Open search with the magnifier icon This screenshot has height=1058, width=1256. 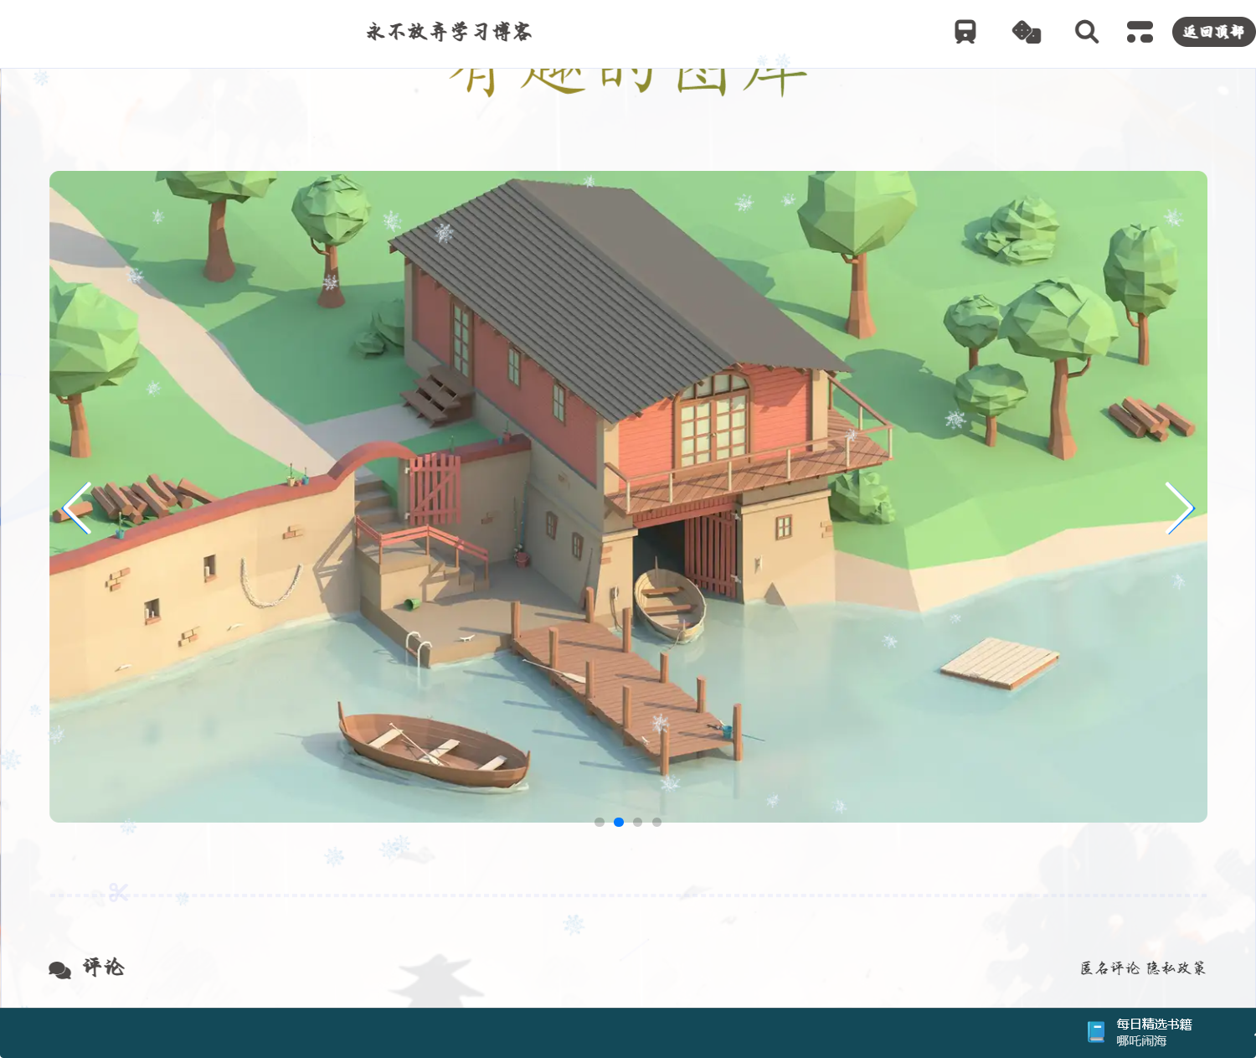pos(1086,32)
